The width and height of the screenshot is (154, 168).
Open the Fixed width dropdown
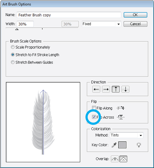click(x=101, y=24)
